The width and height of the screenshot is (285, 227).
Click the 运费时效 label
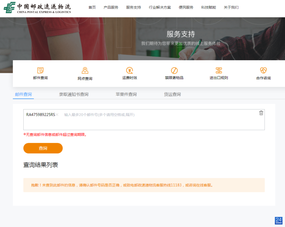point(130,78)
